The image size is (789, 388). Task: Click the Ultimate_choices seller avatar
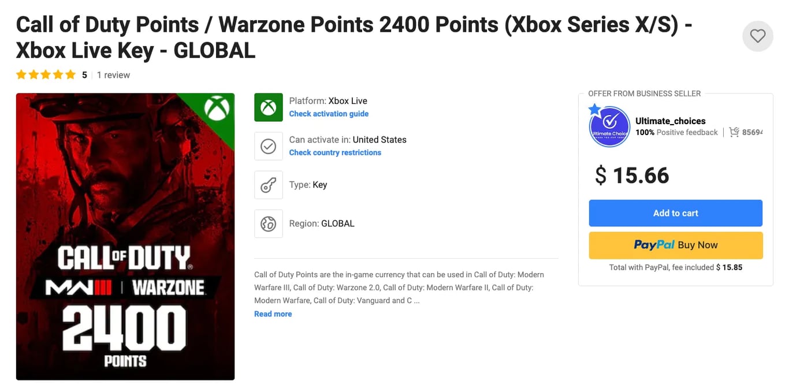pyautogui.click(x=609, y=126)
